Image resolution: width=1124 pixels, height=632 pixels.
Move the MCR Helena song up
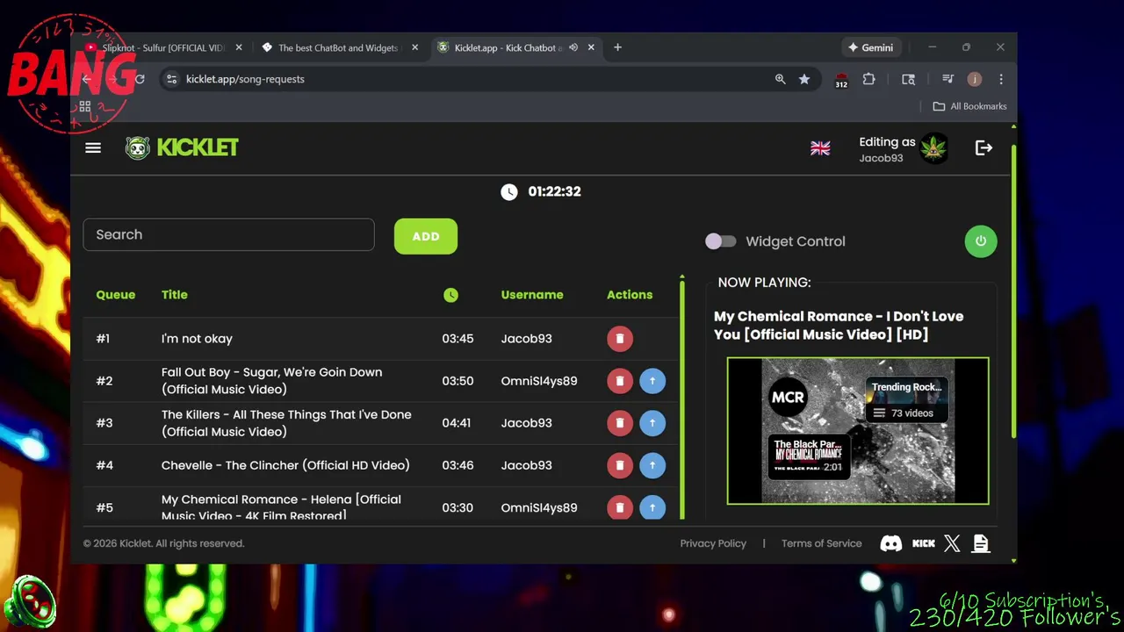coord(652,507)
